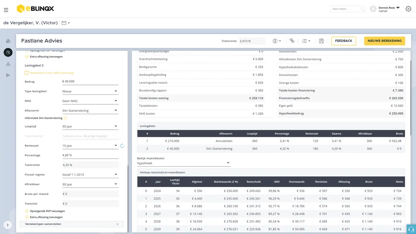Click the FEEDBACK button
Screen dimensions: 416x234
point(344,41)
